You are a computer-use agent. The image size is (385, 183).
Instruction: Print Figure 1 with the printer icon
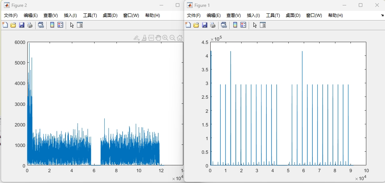(x=213, y=25)
